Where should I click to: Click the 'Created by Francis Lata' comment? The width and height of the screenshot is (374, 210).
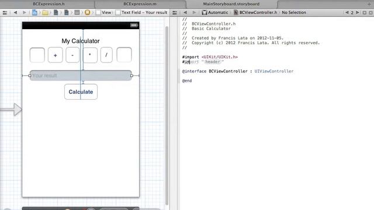233,38
